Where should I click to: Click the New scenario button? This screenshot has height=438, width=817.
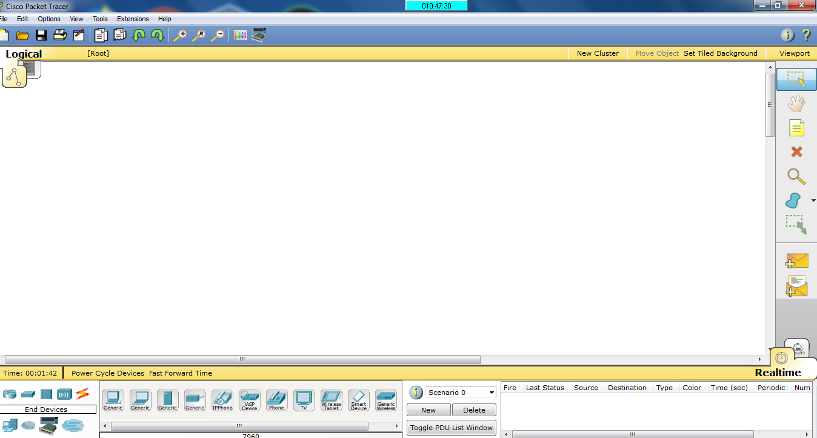tap(429, 410)
